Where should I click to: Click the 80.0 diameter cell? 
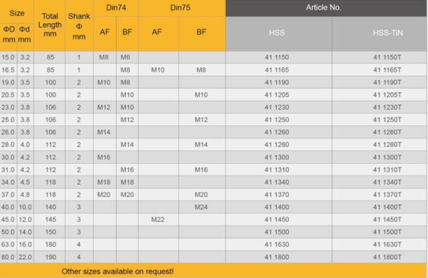(8, 256)
